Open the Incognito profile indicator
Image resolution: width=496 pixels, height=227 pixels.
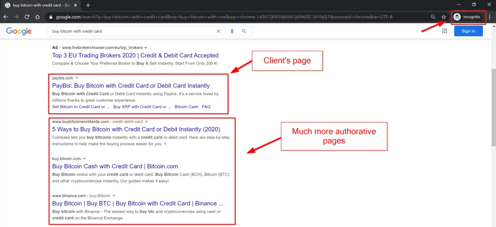(468, 17)
